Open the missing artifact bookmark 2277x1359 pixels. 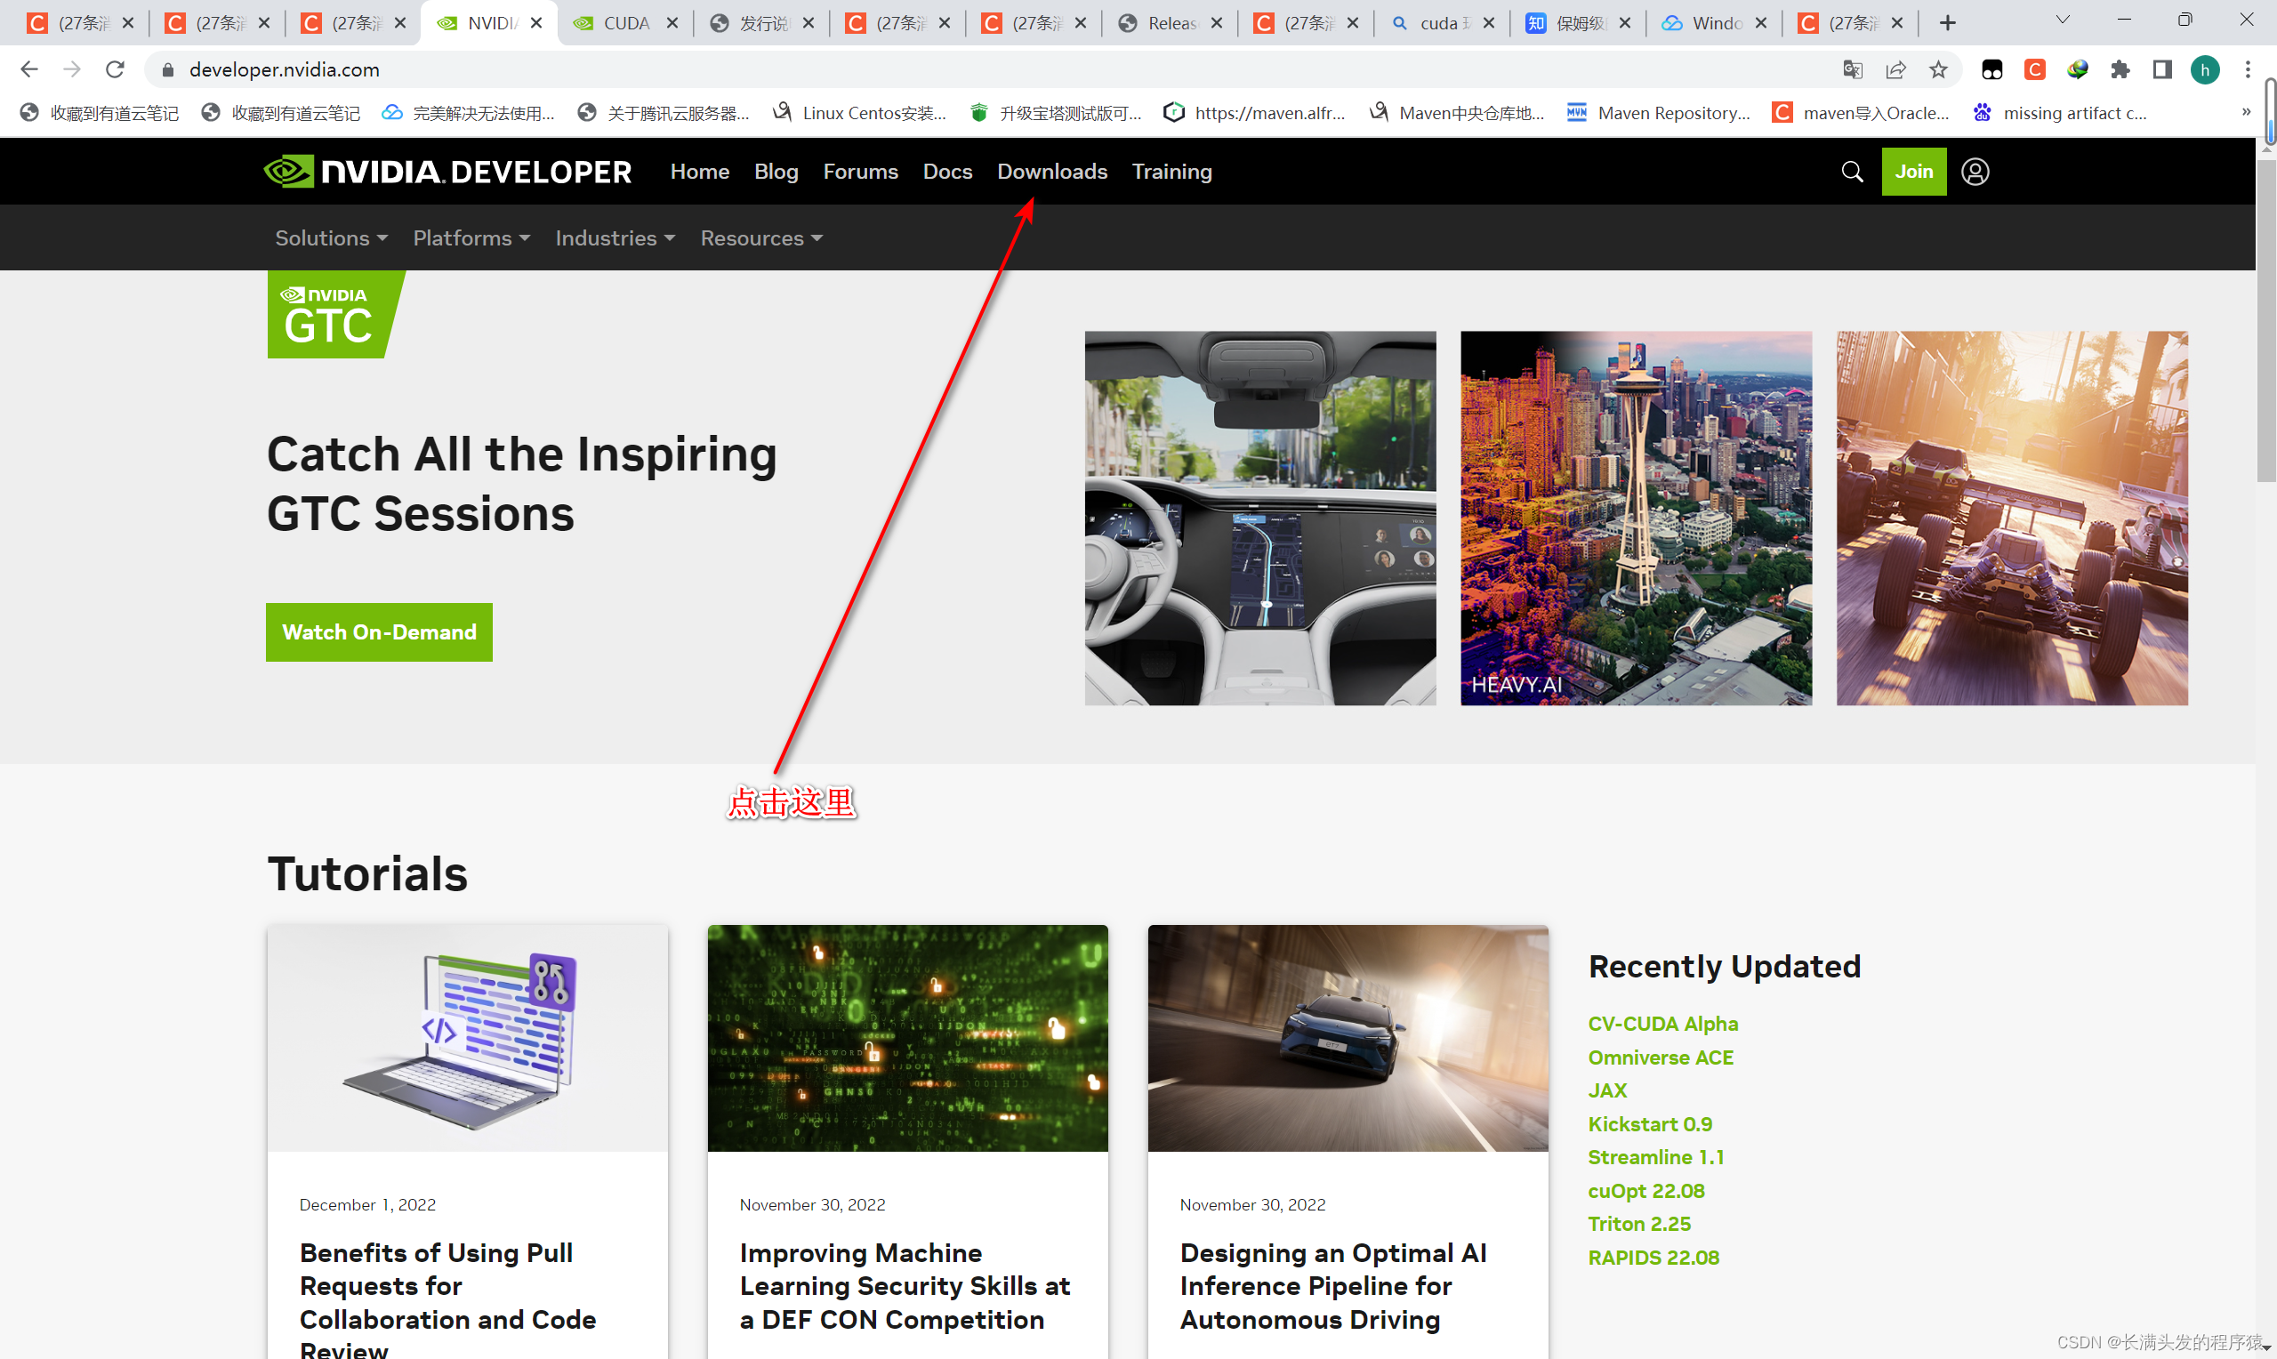[2060, 113]
